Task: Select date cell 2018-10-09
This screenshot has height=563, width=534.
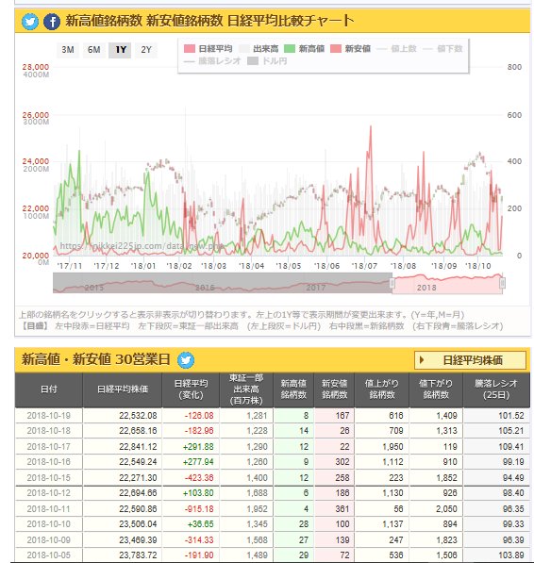Action: coord(49,539)
